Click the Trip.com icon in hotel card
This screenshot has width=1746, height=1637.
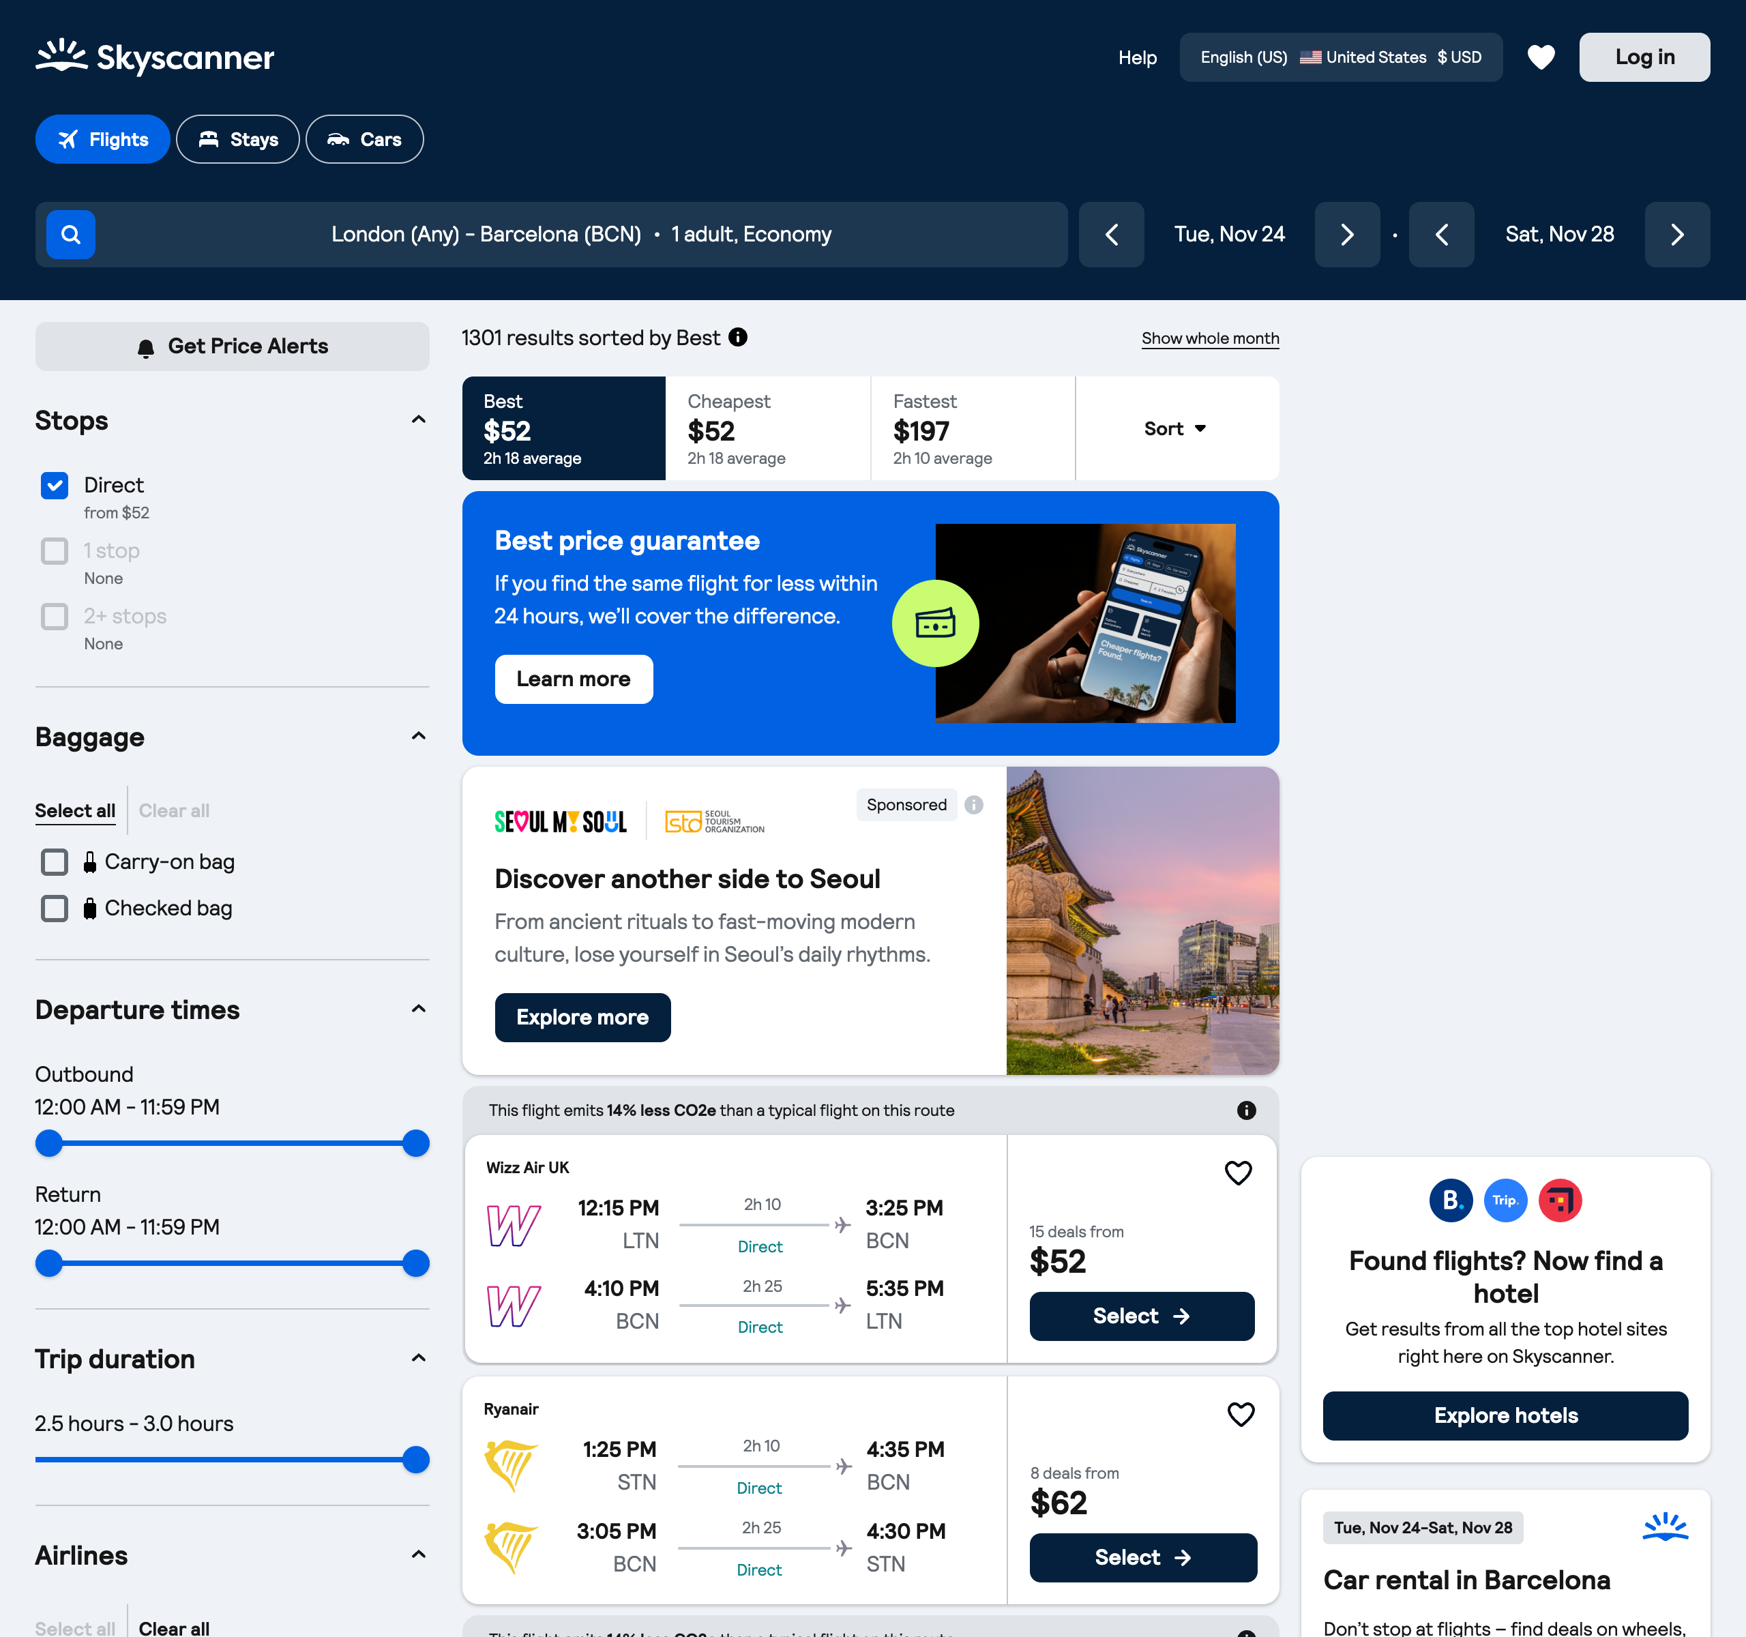click(x=1505, y=1200)
